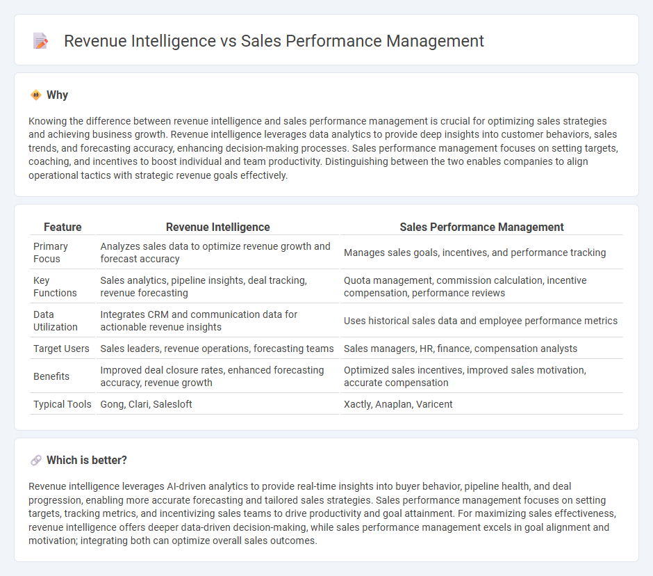Click cell 'Xactly, Anaplan, Varicent'
This screenshot has width=653, height=576.
pyautogui.click(x=481, y=404)
